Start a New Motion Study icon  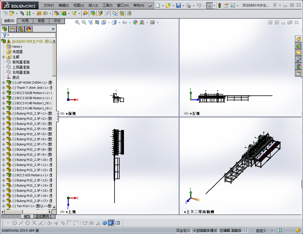[85, 13]
